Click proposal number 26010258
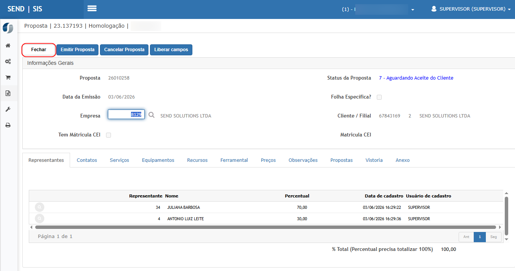Screen dimensions: 515x271 point(119,78)
